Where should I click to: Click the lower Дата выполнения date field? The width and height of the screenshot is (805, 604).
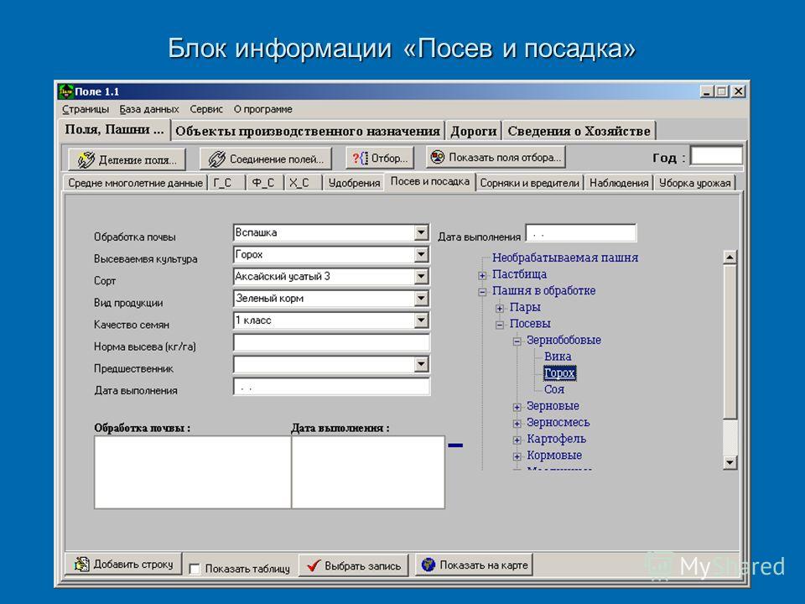pyautogui.click(x=331, y=387)
